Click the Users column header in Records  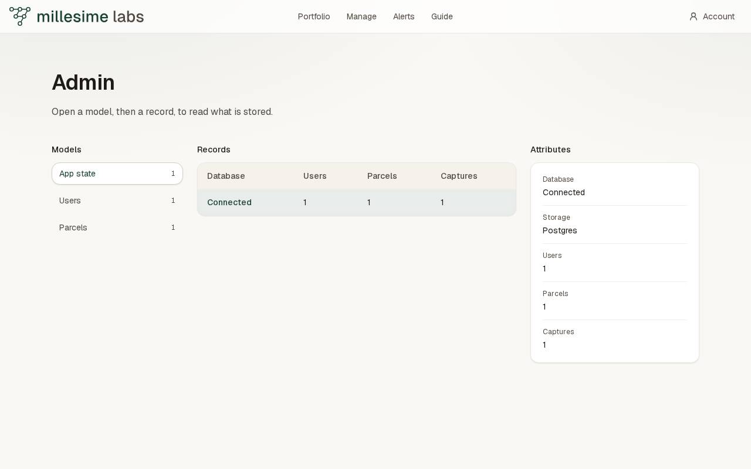[315, 176]
